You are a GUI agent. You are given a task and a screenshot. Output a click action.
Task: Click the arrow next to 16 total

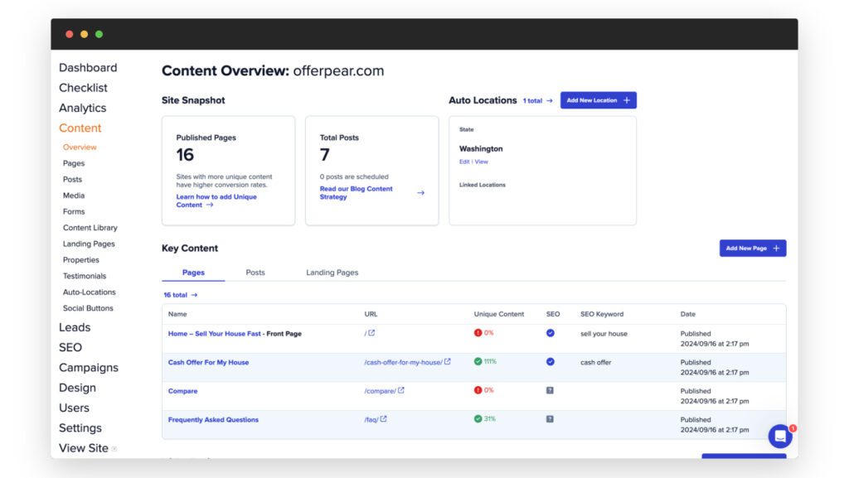[x=194, y=295]
